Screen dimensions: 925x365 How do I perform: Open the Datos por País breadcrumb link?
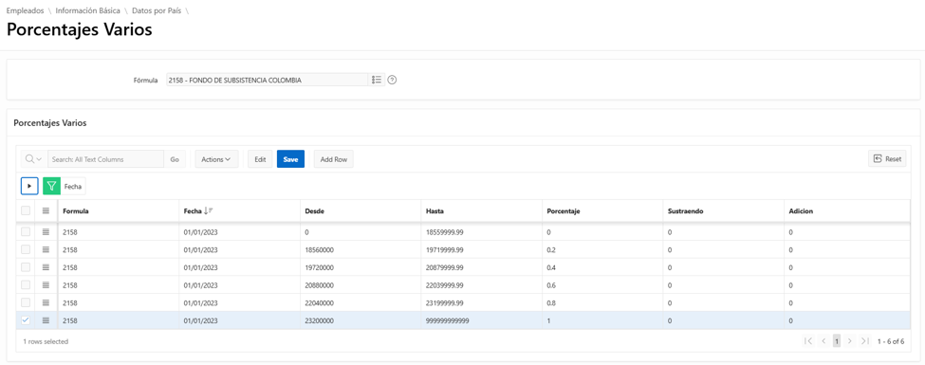coord(157,11)
